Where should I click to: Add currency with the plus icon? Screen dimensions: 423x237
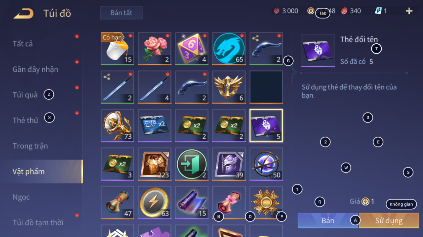[409, 11]
